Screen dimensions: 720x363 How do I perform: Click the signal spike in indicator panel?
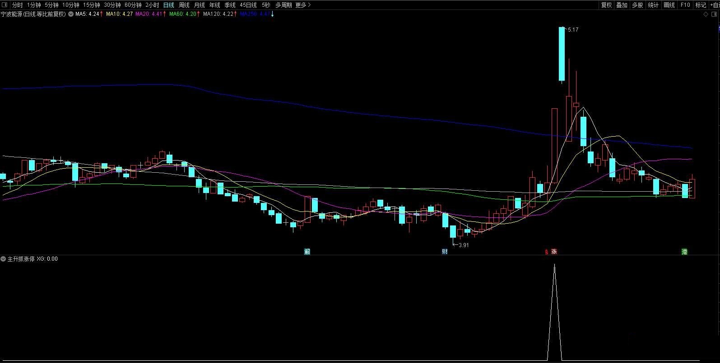[x=554, y=312]
